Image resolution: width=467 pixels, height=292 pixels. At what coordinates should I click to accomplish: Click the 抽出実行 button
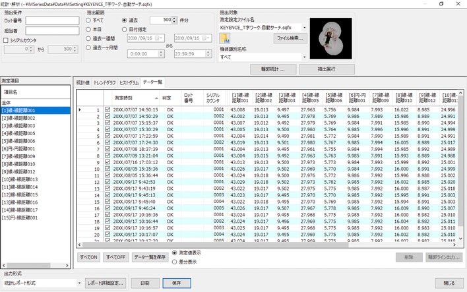(327, 69)
